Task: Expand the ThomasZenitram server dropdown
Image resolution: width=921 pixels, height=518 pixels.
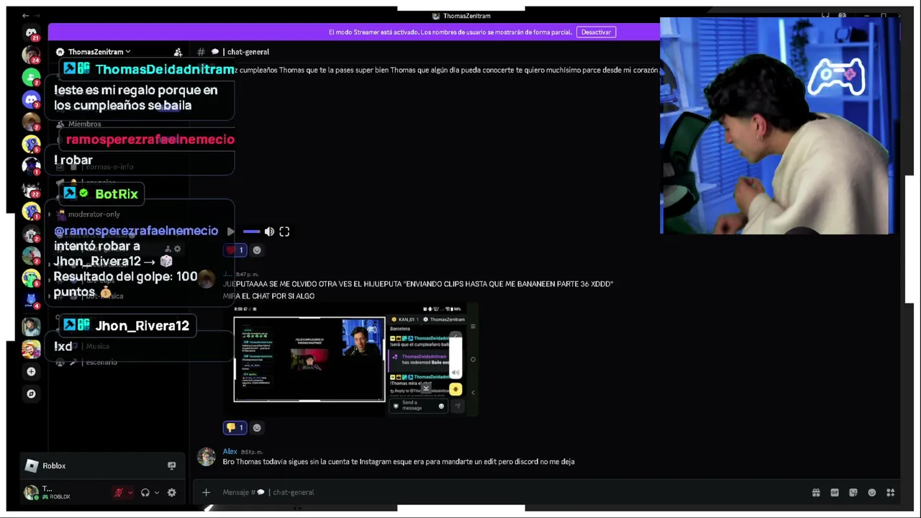Action: tap(128, 52)
